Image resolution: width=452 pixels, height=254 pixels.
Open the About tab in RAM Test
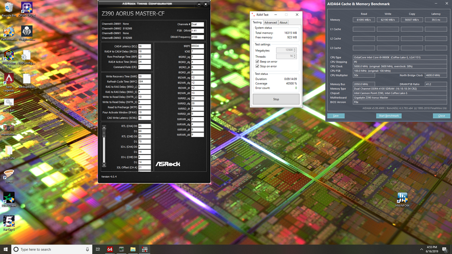click(x=283, y=22)
